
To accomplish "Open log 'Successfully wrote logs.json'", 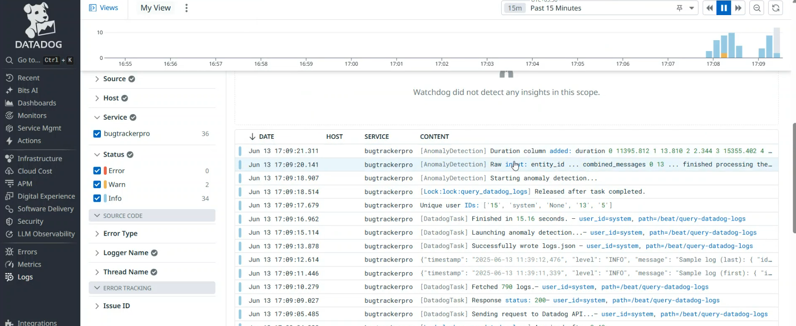I will 507,246.
